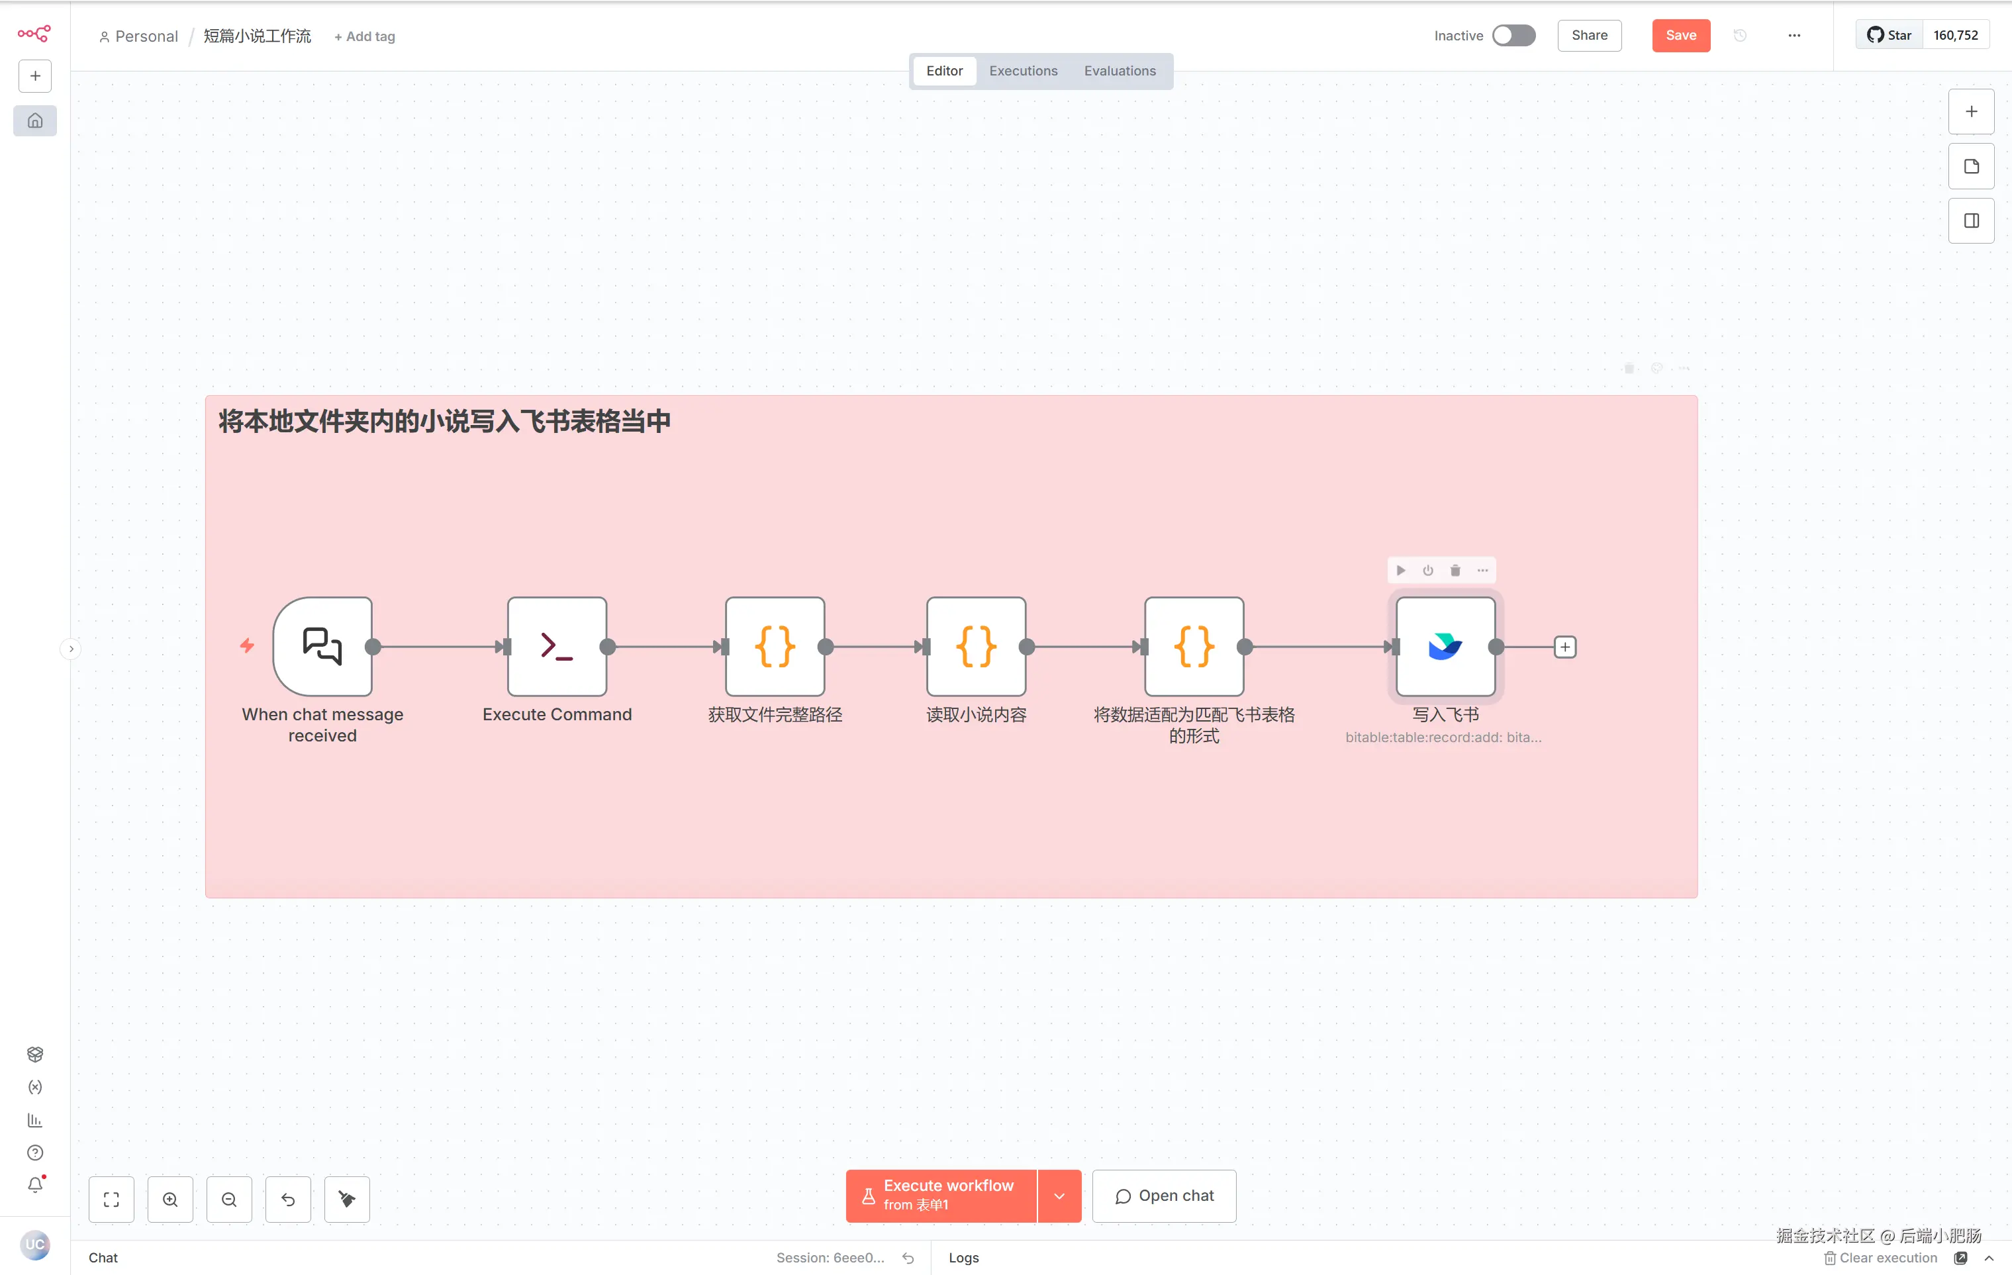Click the Open chat button

(1163, 1196)
